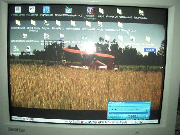Click the lockup padlock icon in WarpCenter
180x135 pixels.
click(24, 119)
